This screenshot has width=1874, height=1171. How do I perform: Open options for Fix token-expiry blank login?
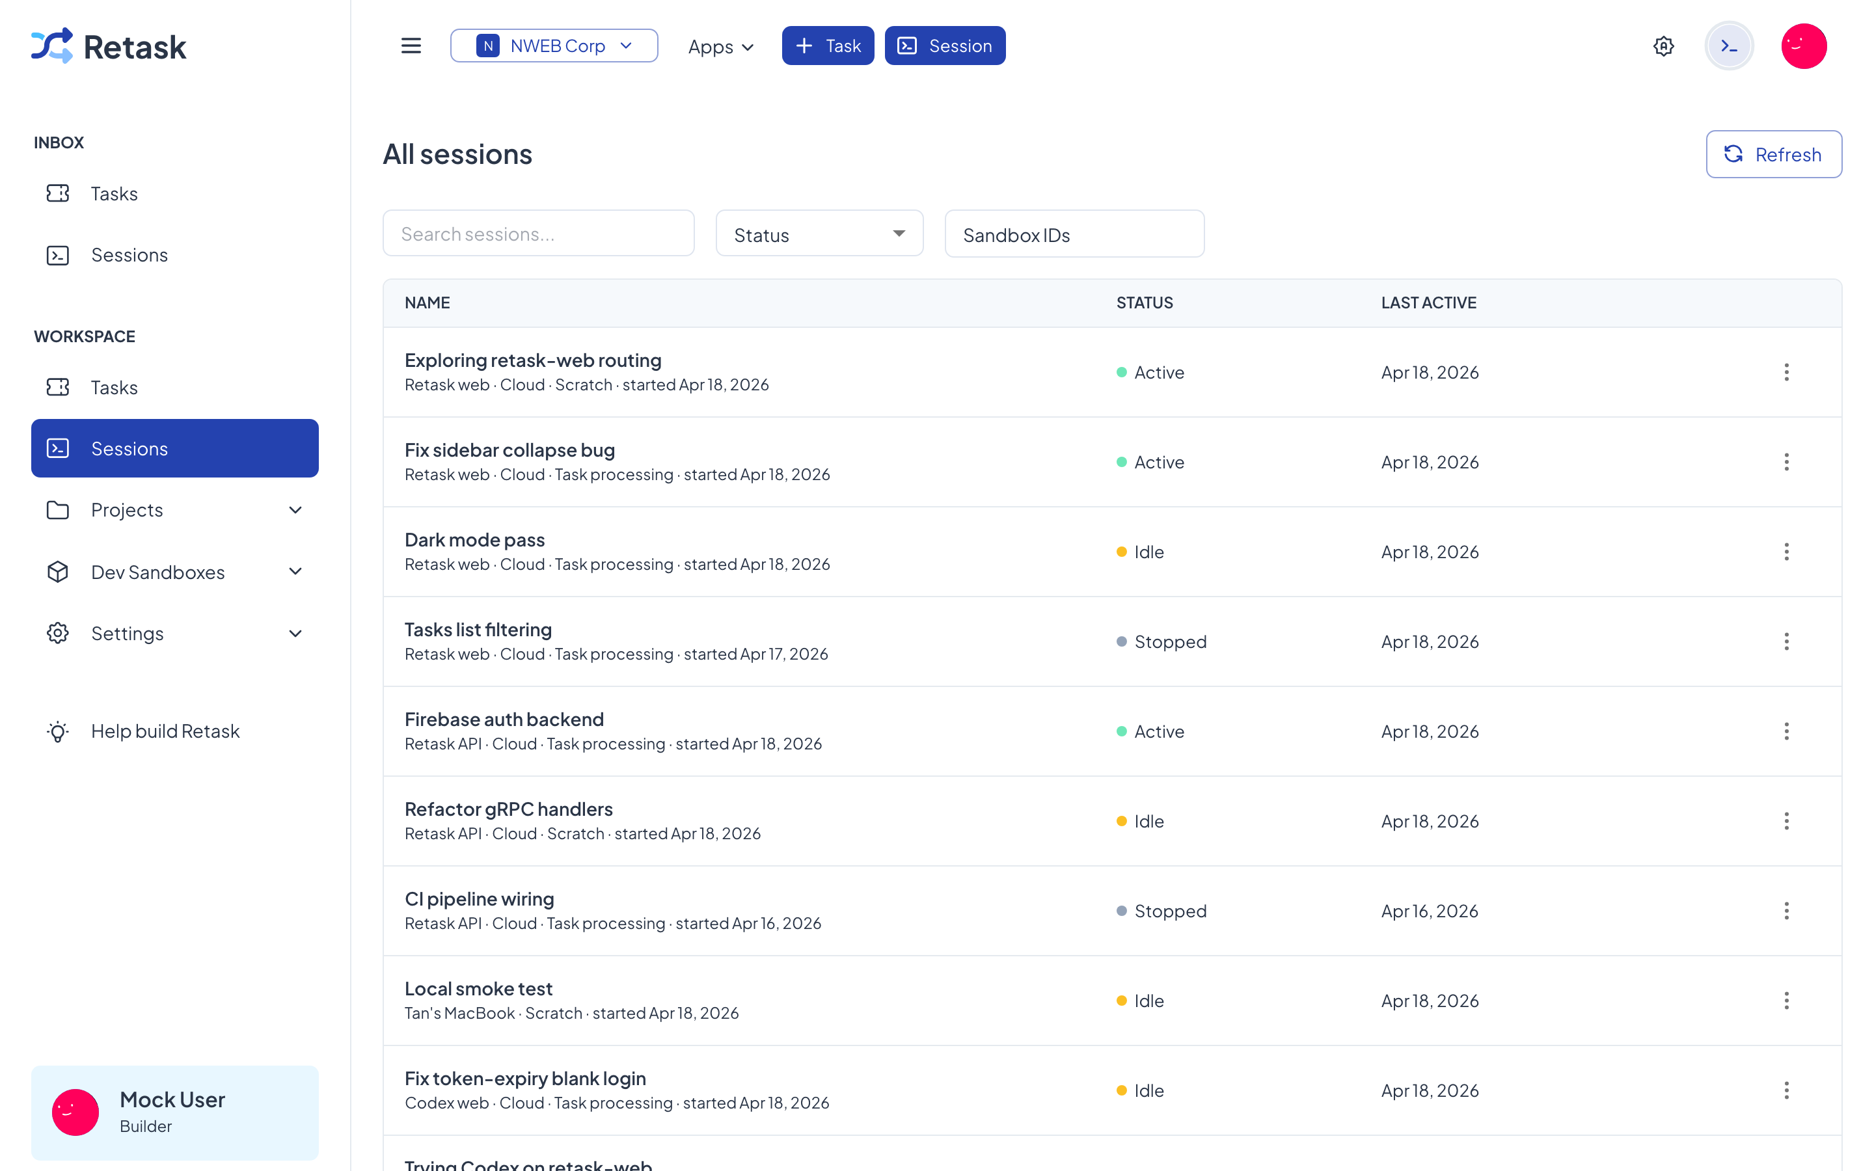pyautogui.click(x=1787, y=1091)
